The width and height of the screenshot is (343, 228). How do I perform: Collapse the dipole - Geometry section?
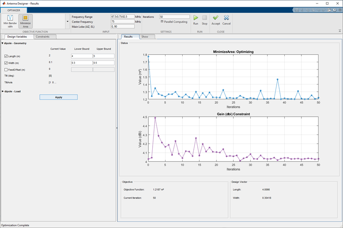pos(2,43)
